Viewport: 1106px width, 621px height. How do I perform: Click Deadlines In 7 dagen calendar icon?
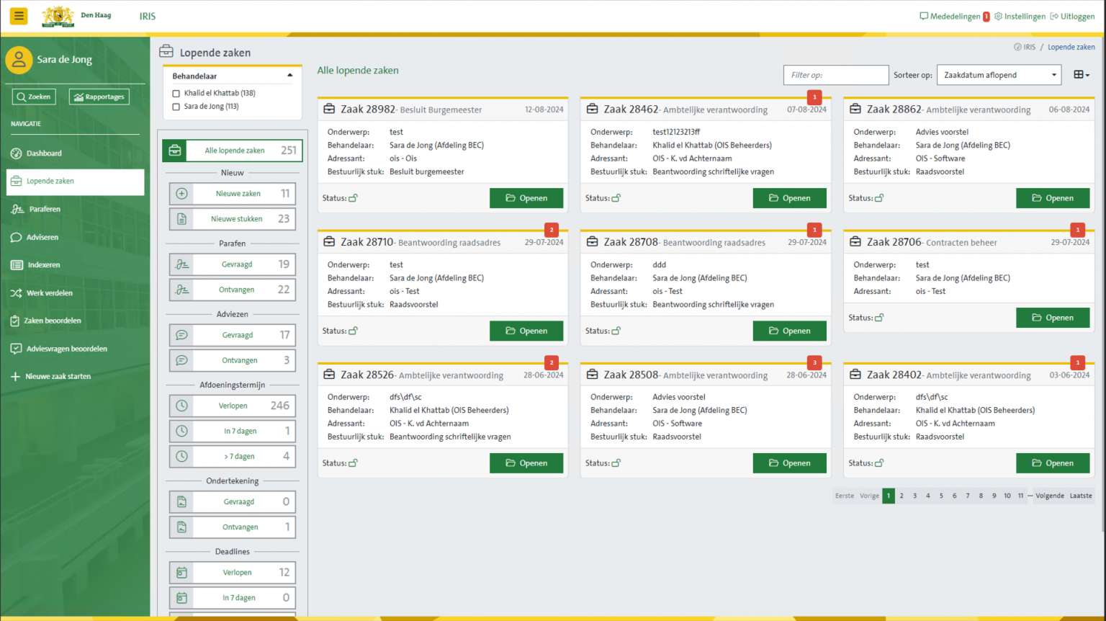(181, 598)
